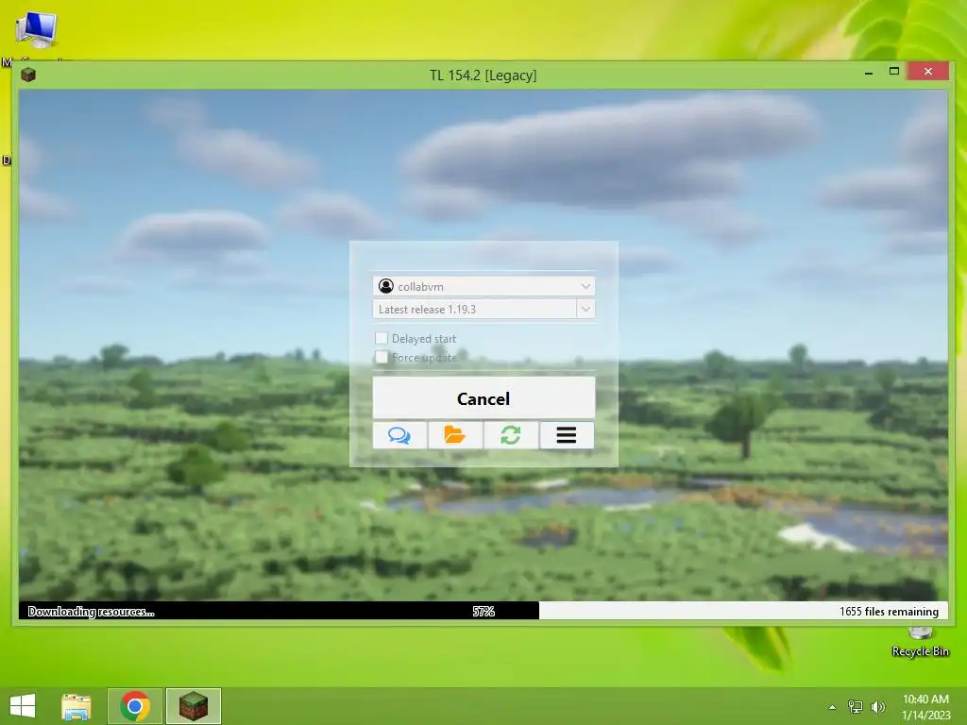The width and height of the screenshot is (967, 725).
Task: Click the green refresh arrows button
Action: point(511,435)
